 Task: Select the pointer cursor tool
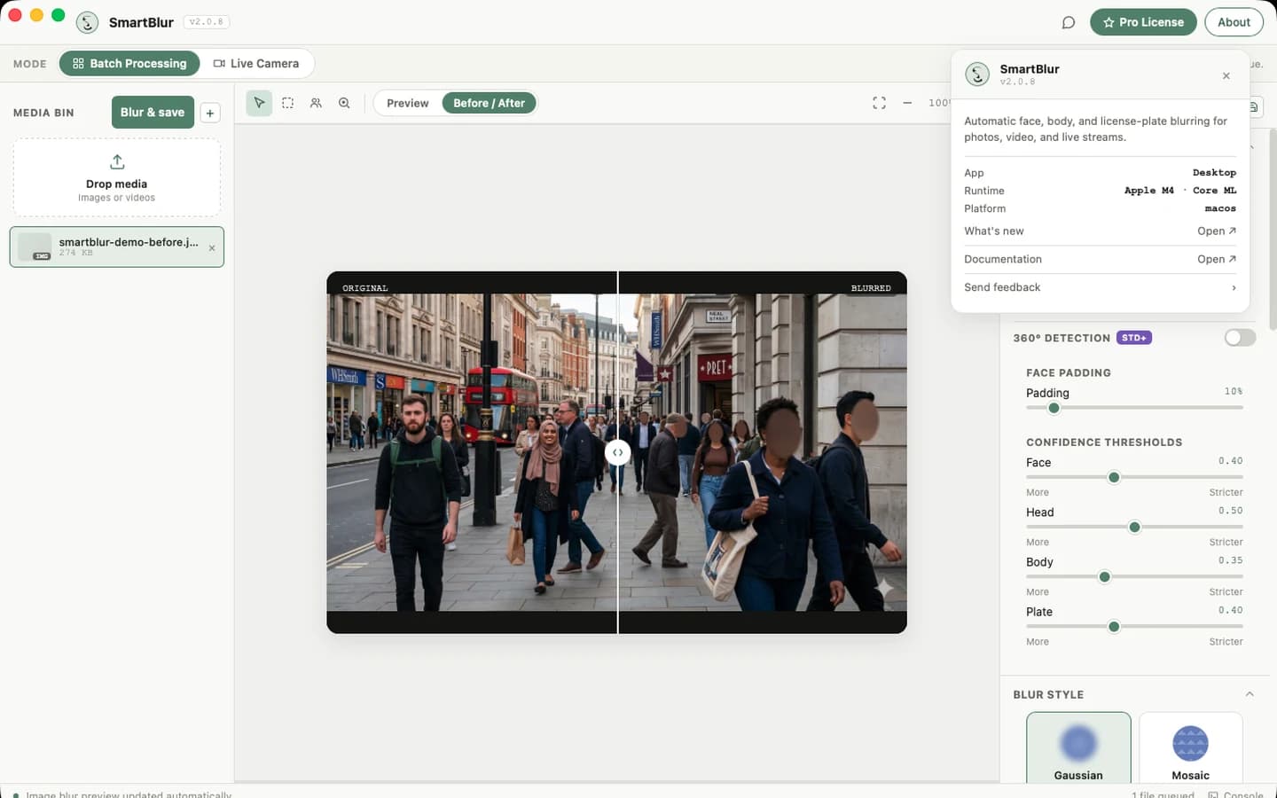[259, 103]
